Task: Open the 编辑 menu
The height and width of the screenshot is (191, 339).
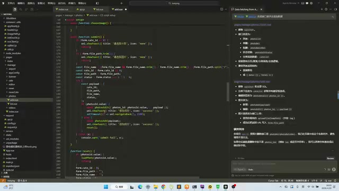Action: [x=21, y=3]
